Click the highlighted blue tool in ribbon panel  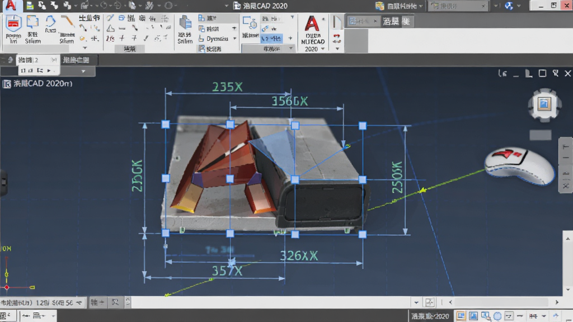pos(271,39)
